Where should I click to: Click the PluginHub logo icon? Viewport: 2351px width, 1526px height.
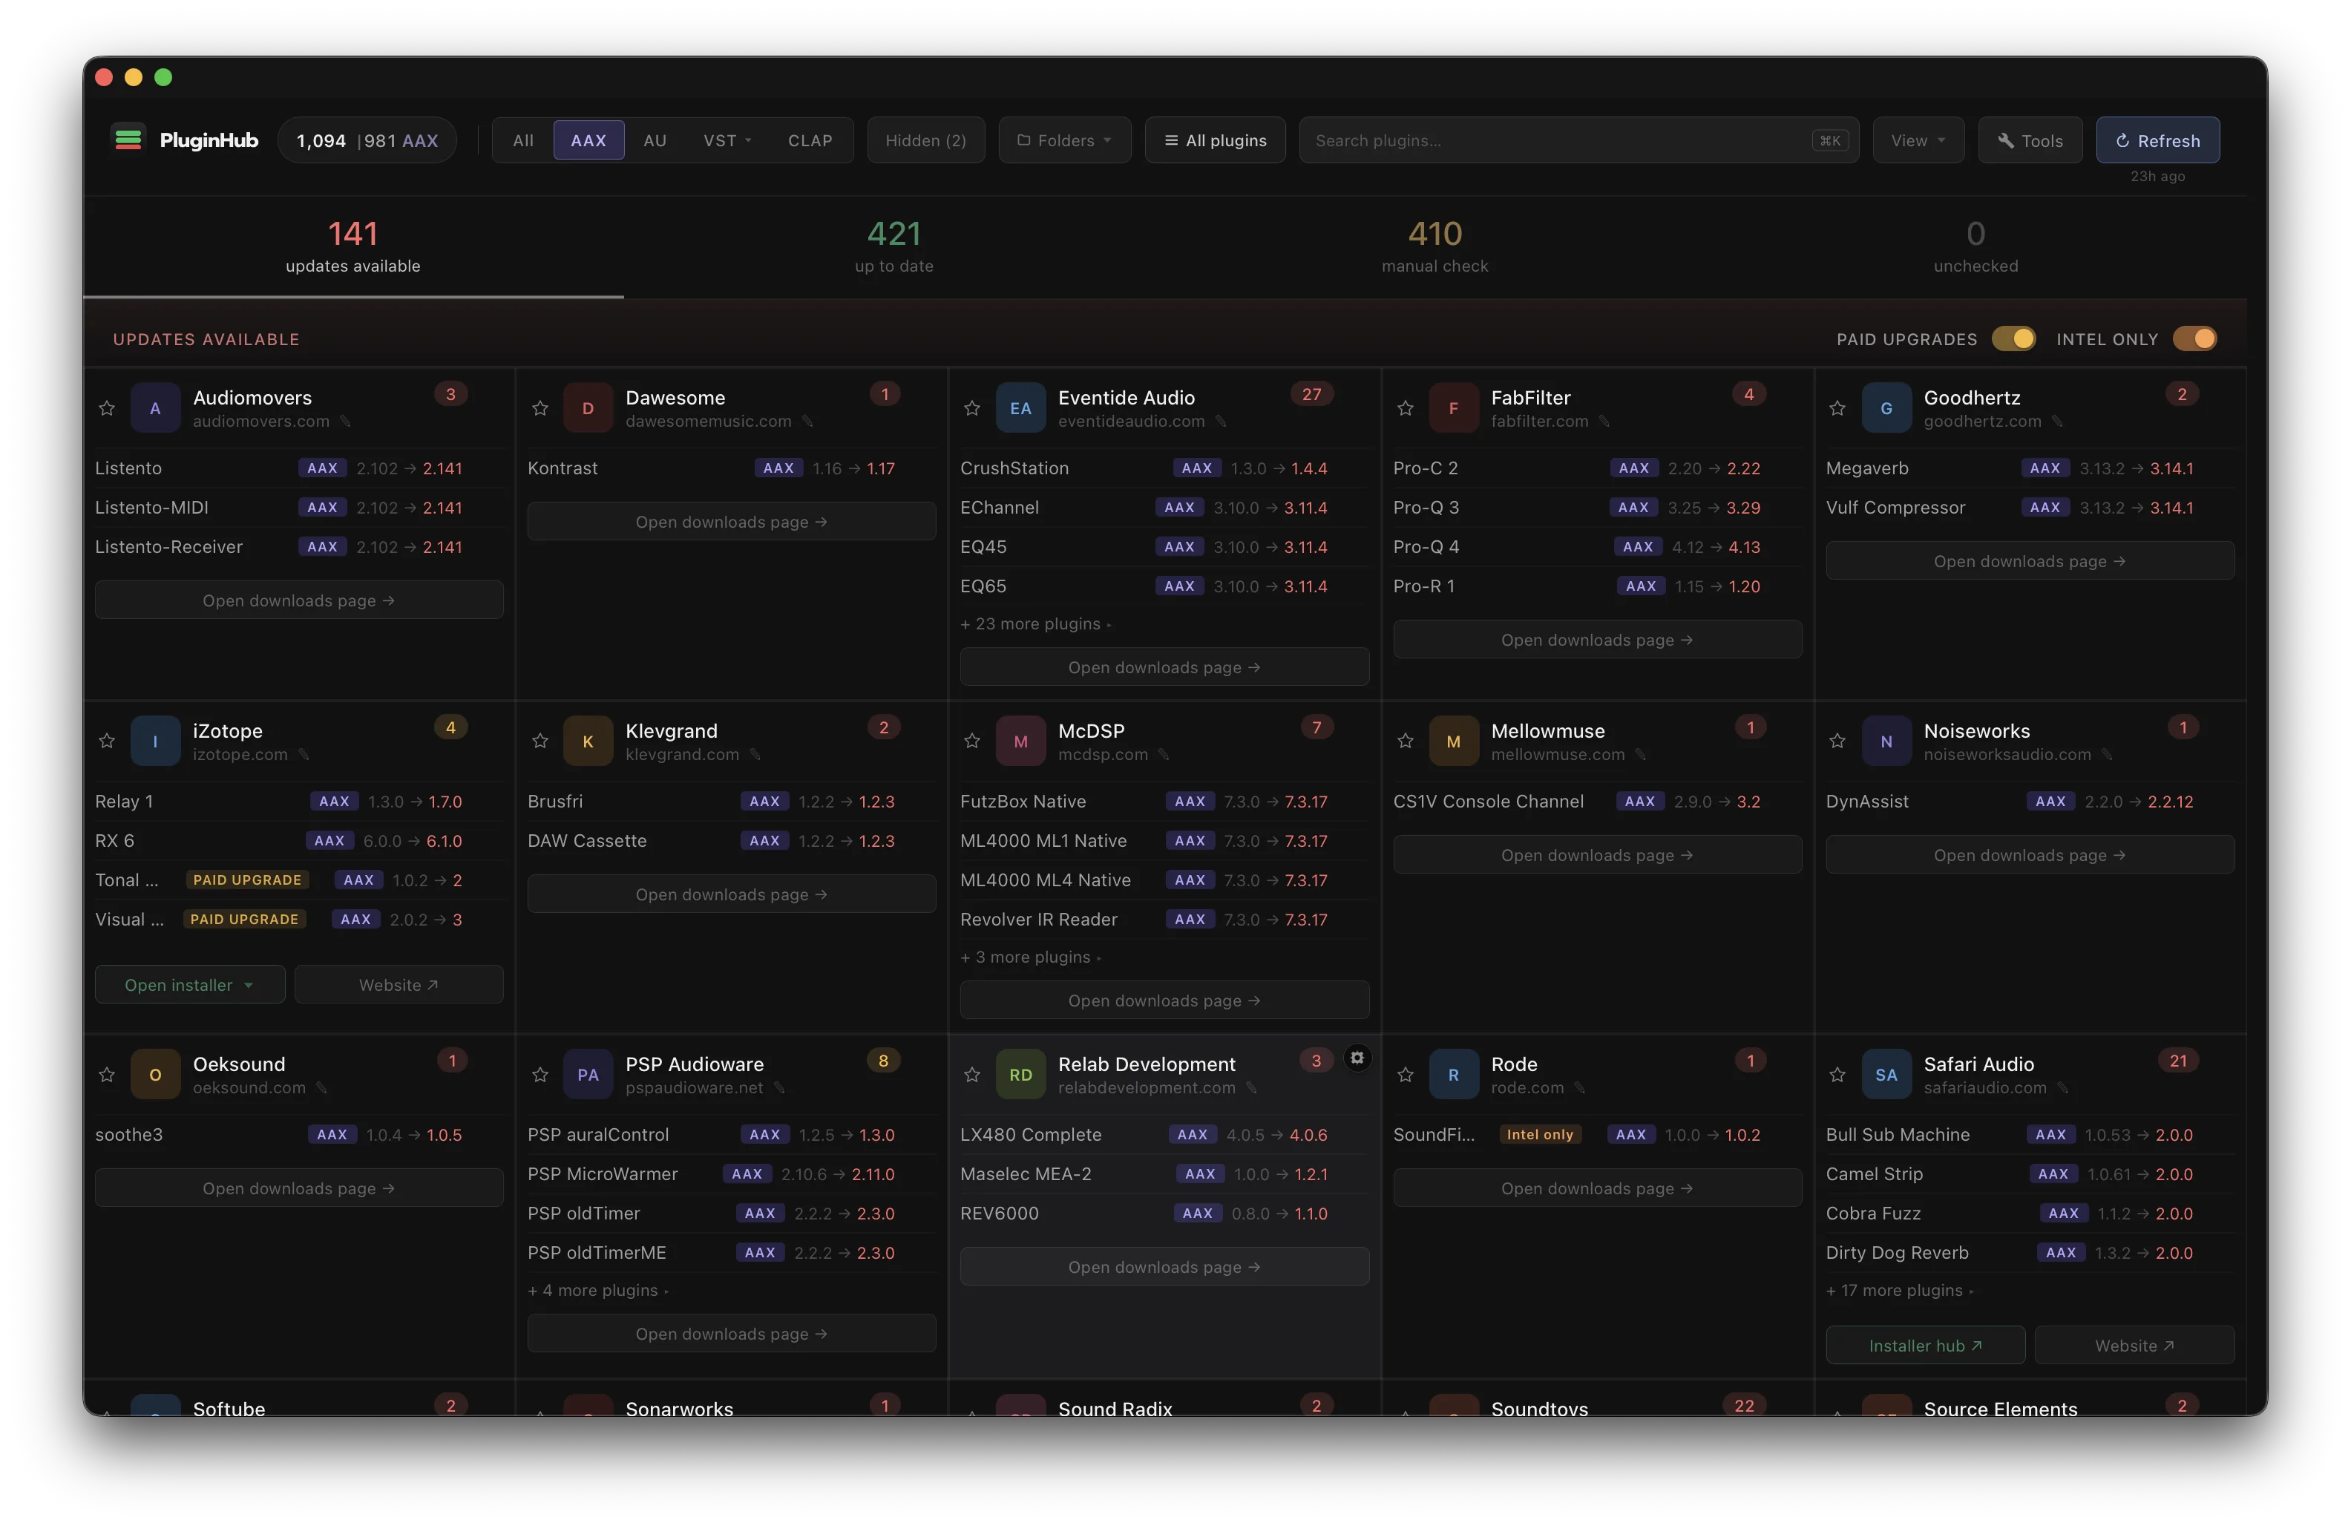coord(128,140)
